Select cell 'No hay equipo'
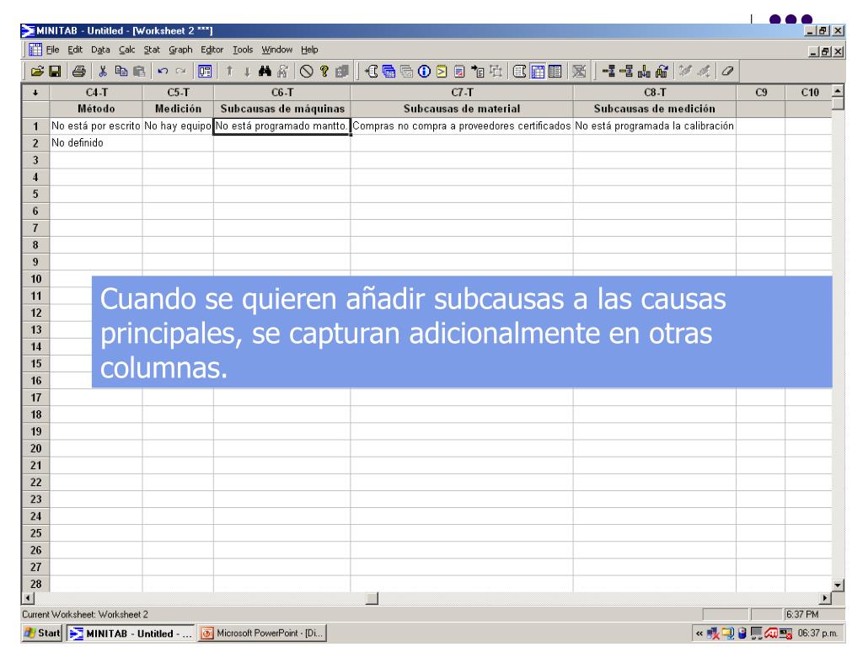Image resolution: width=863 pixels, height=647 pixels. (x=178, y=126)
